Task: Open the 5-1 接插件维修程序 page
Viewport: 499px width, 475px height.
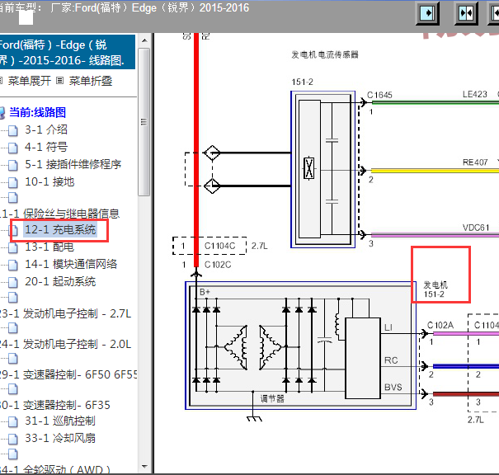Action: (73, 164)
